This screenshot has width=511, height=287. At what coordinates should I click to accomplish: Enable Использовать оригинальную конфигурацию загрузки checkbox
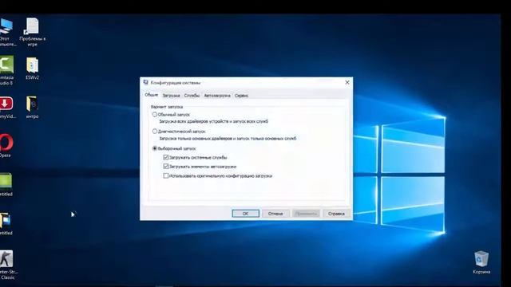pyautogui.click(x=166, y=175)
